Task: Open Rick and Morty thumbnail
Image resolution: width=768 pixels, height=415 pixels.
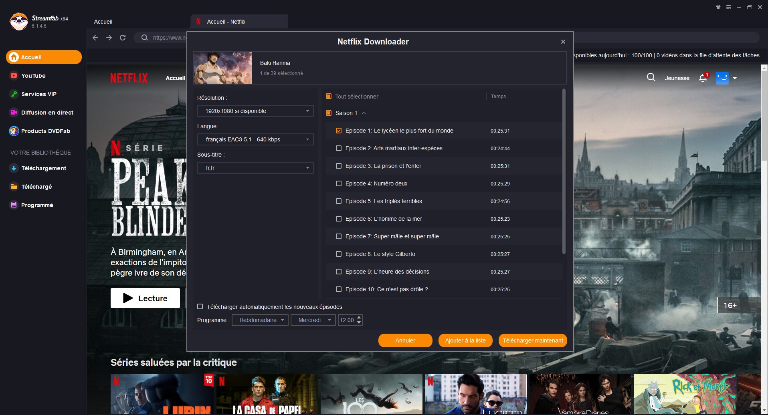Action: (x=685, y=394)
